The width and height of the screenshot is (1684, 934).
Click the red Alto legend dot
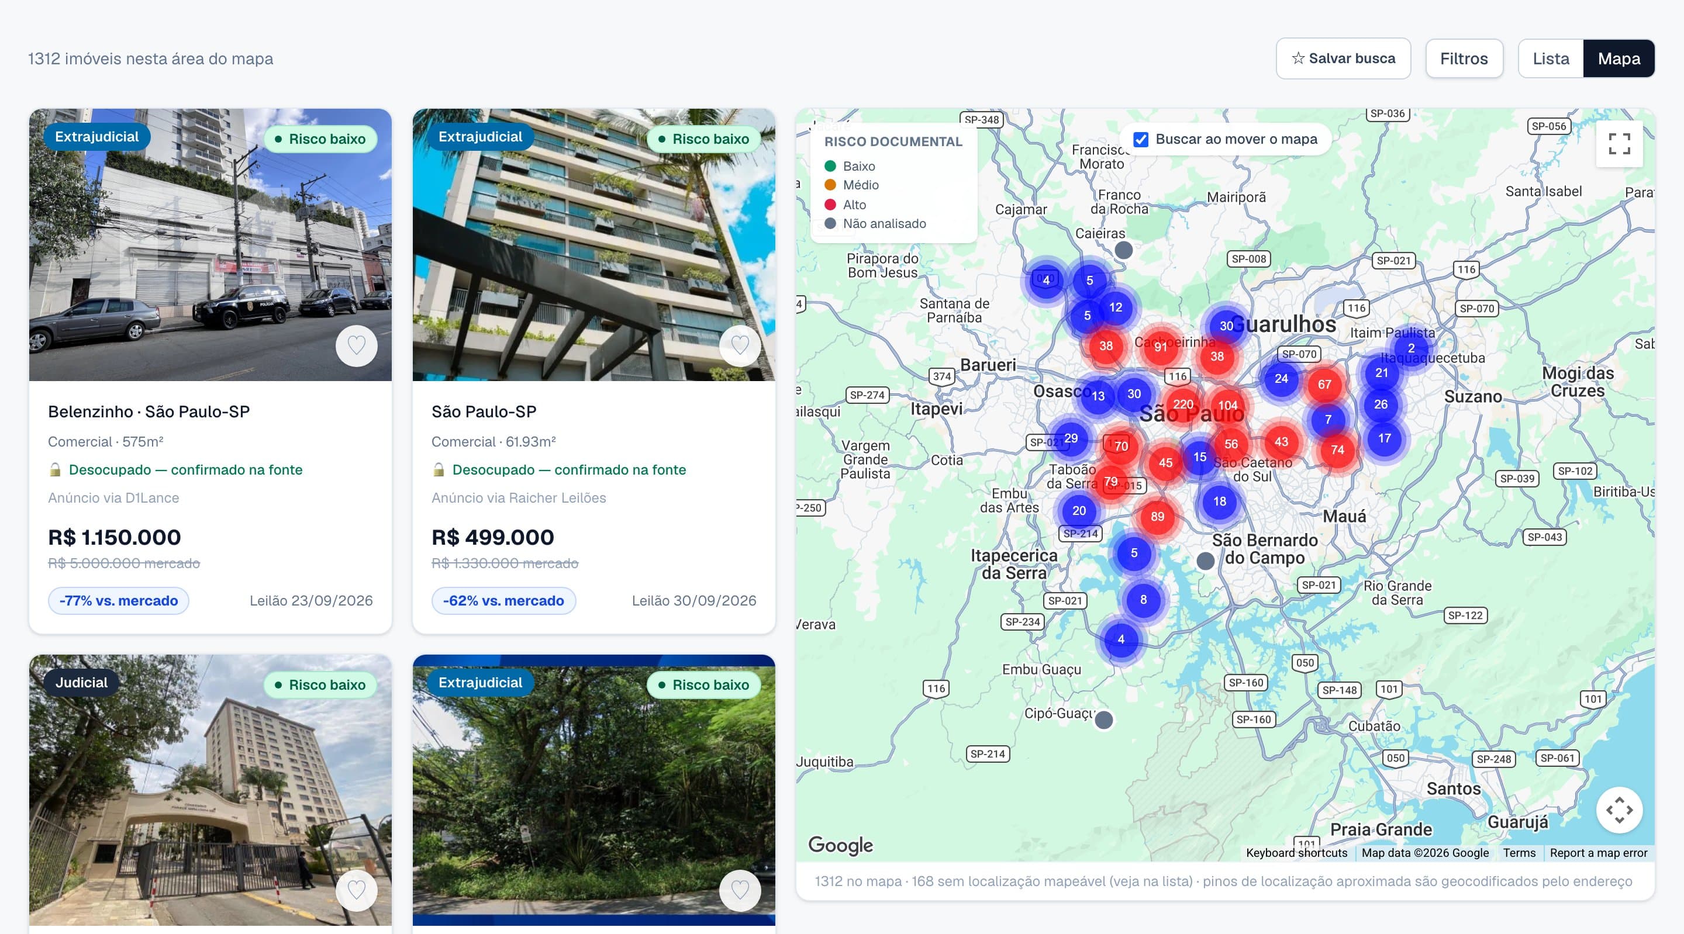830,205
